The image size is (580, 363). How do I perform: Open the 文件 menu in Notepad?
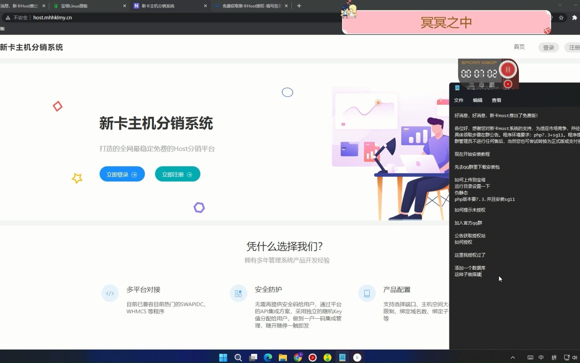coord(458,100)
